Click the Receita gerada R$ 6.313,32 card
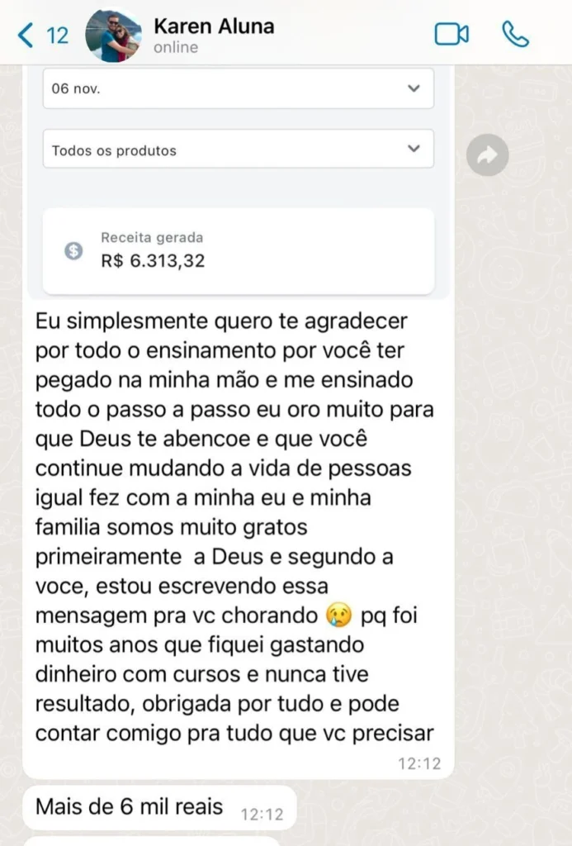 238,250
